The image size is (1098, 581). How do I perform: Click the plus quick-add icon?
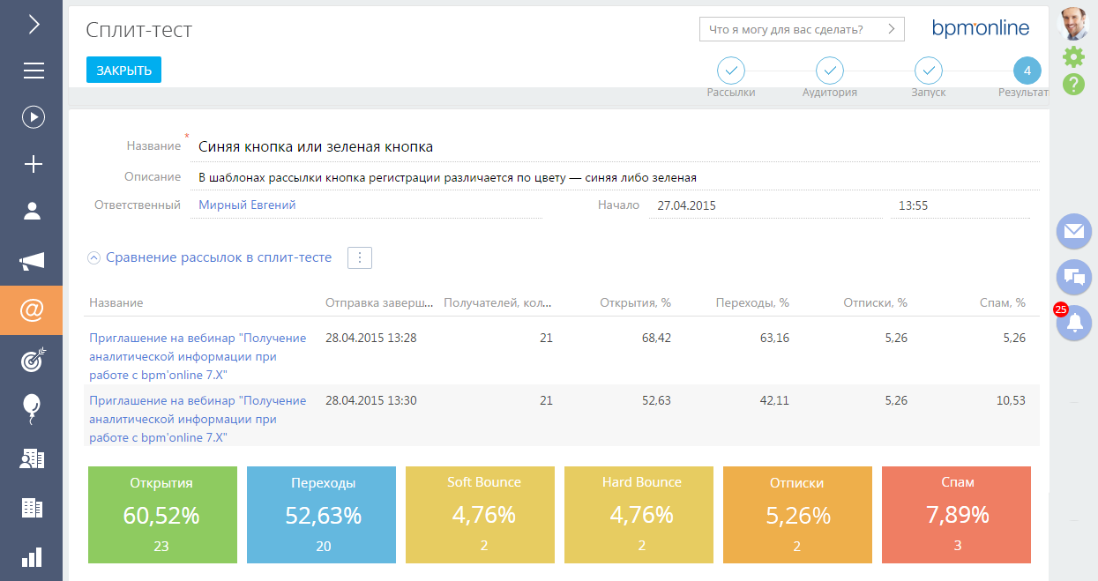(34, 164)
